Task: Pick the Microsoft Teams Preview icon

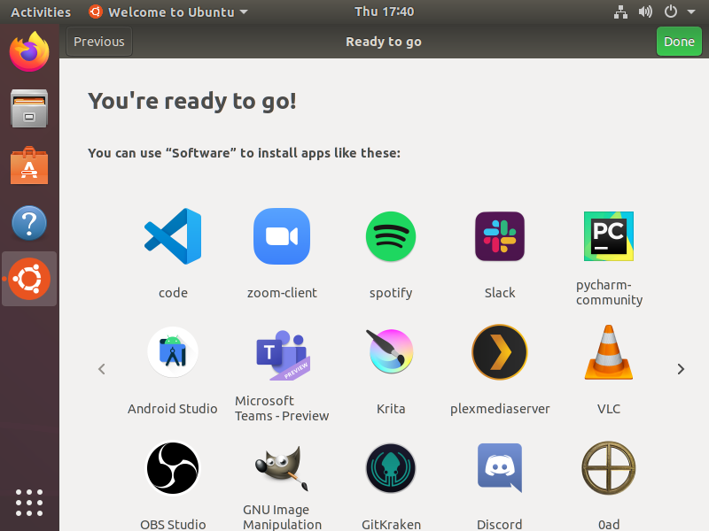Action: point(282,355)
